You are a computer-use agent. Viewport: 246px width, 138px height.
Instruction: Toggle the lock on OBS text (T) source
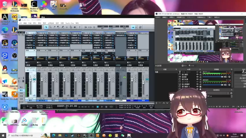(200, 72)
